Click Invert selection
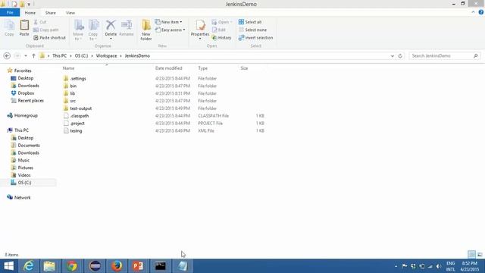Image resolution: width=485 pixels, height=273 pixels. tap(255, 37)
